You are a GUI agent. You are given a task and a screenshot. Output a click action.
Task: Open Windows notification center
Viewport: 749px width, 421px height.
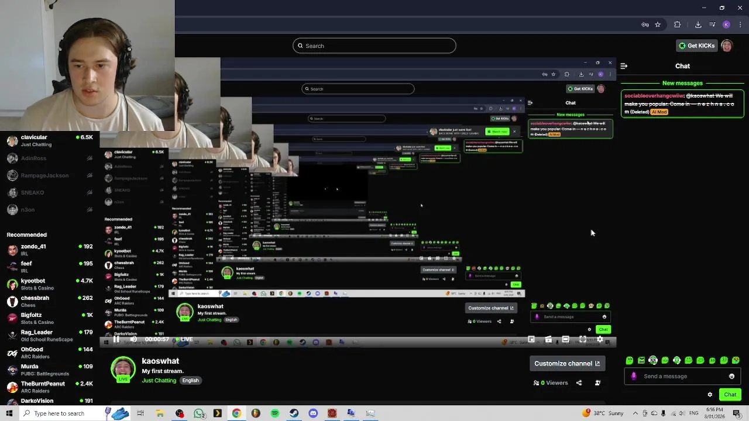coord(737,413)
